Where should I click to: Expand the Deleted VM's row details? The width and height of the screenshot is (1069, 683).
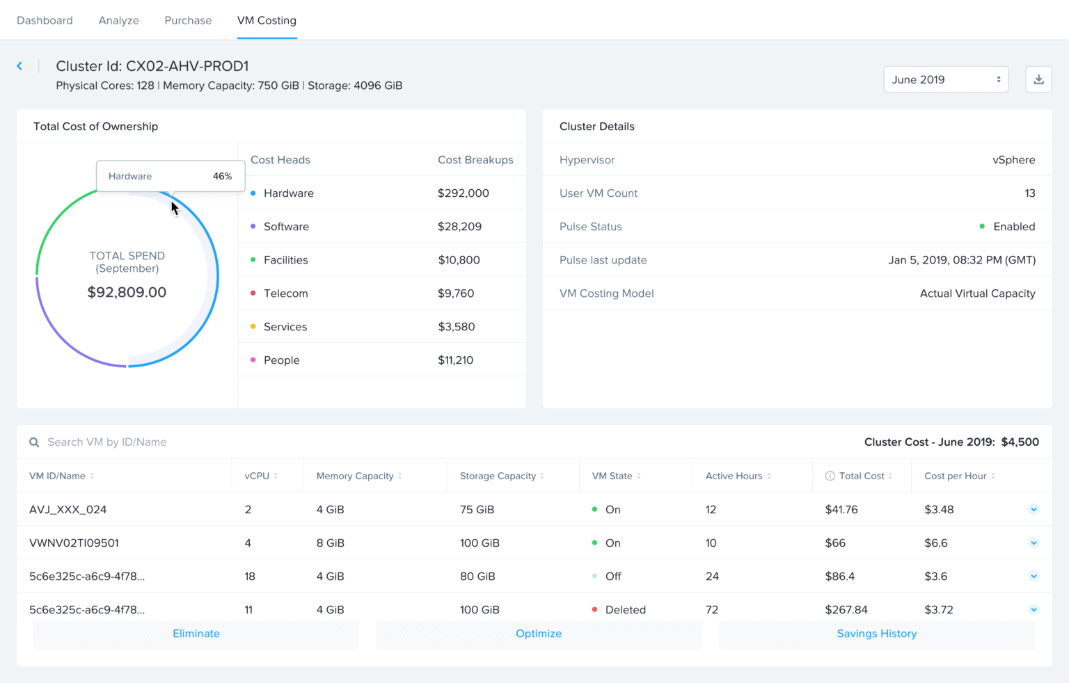(x=1034, y=609)
